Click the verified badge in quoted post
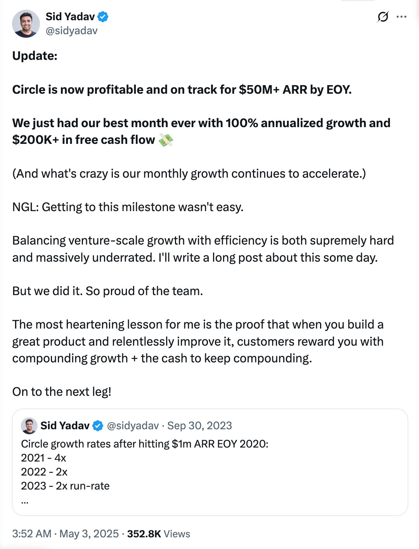Screen dimensions: 419x549 [98, 426]
